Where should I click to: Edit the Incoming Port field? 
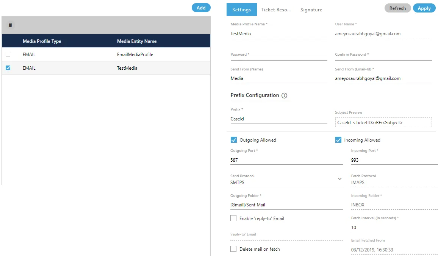(394, 160)
